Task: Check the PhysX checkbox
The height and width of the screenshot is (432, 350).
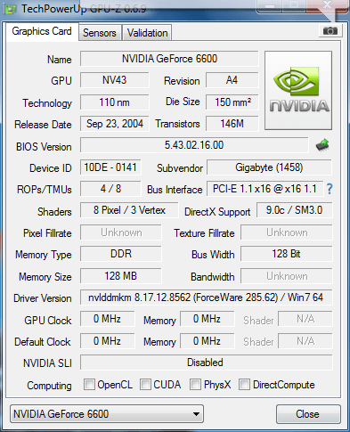Action: pyautogui.click(x=195, y=384)
